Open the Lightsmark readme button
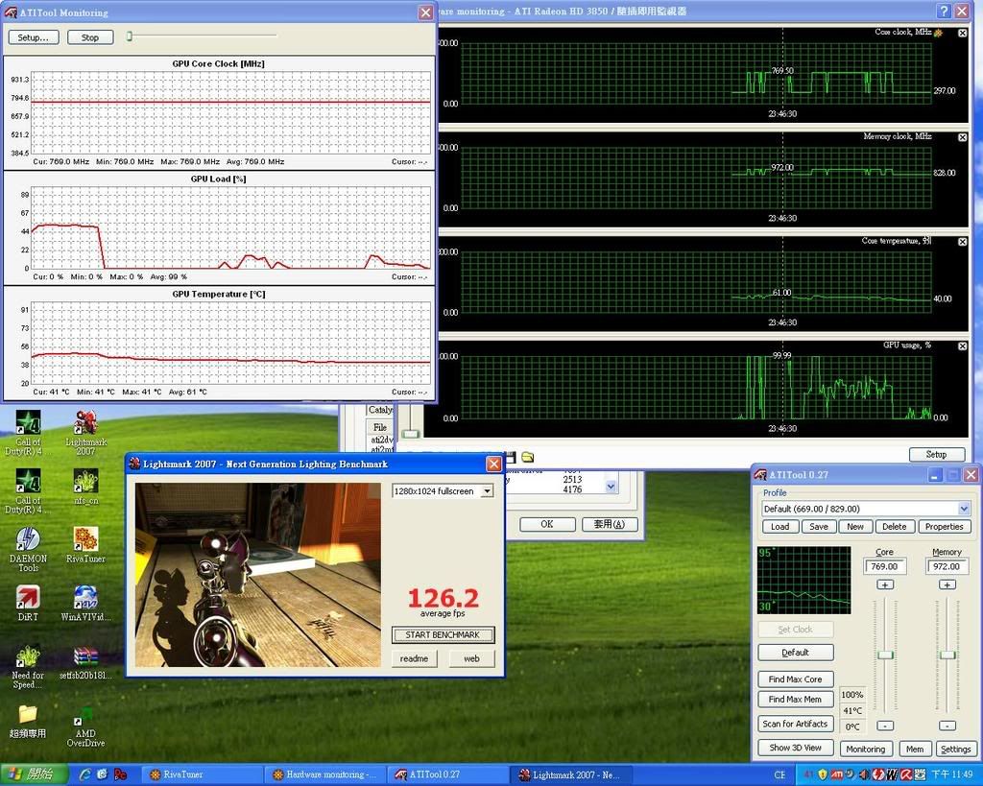Screen dimensions: 983x786 [x=415, y=658]
